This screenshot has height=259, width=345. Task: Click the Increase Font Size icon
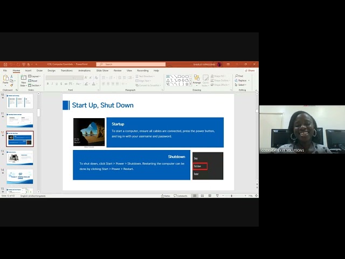[86, 78]
